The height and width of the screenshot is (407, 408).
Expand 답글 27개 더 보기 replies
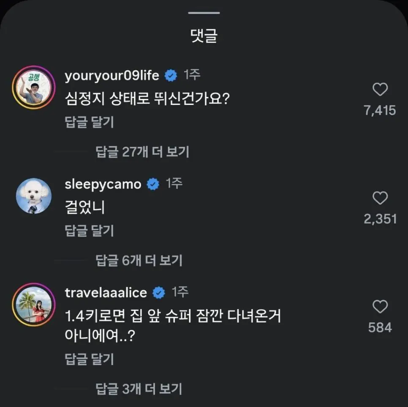142,152
